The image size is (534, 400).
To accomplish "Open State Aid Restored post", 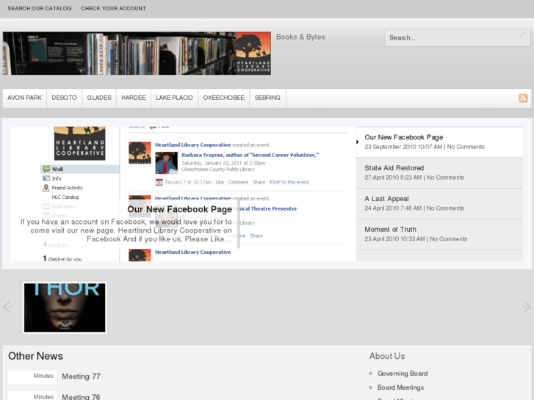I will coord(439,173).
